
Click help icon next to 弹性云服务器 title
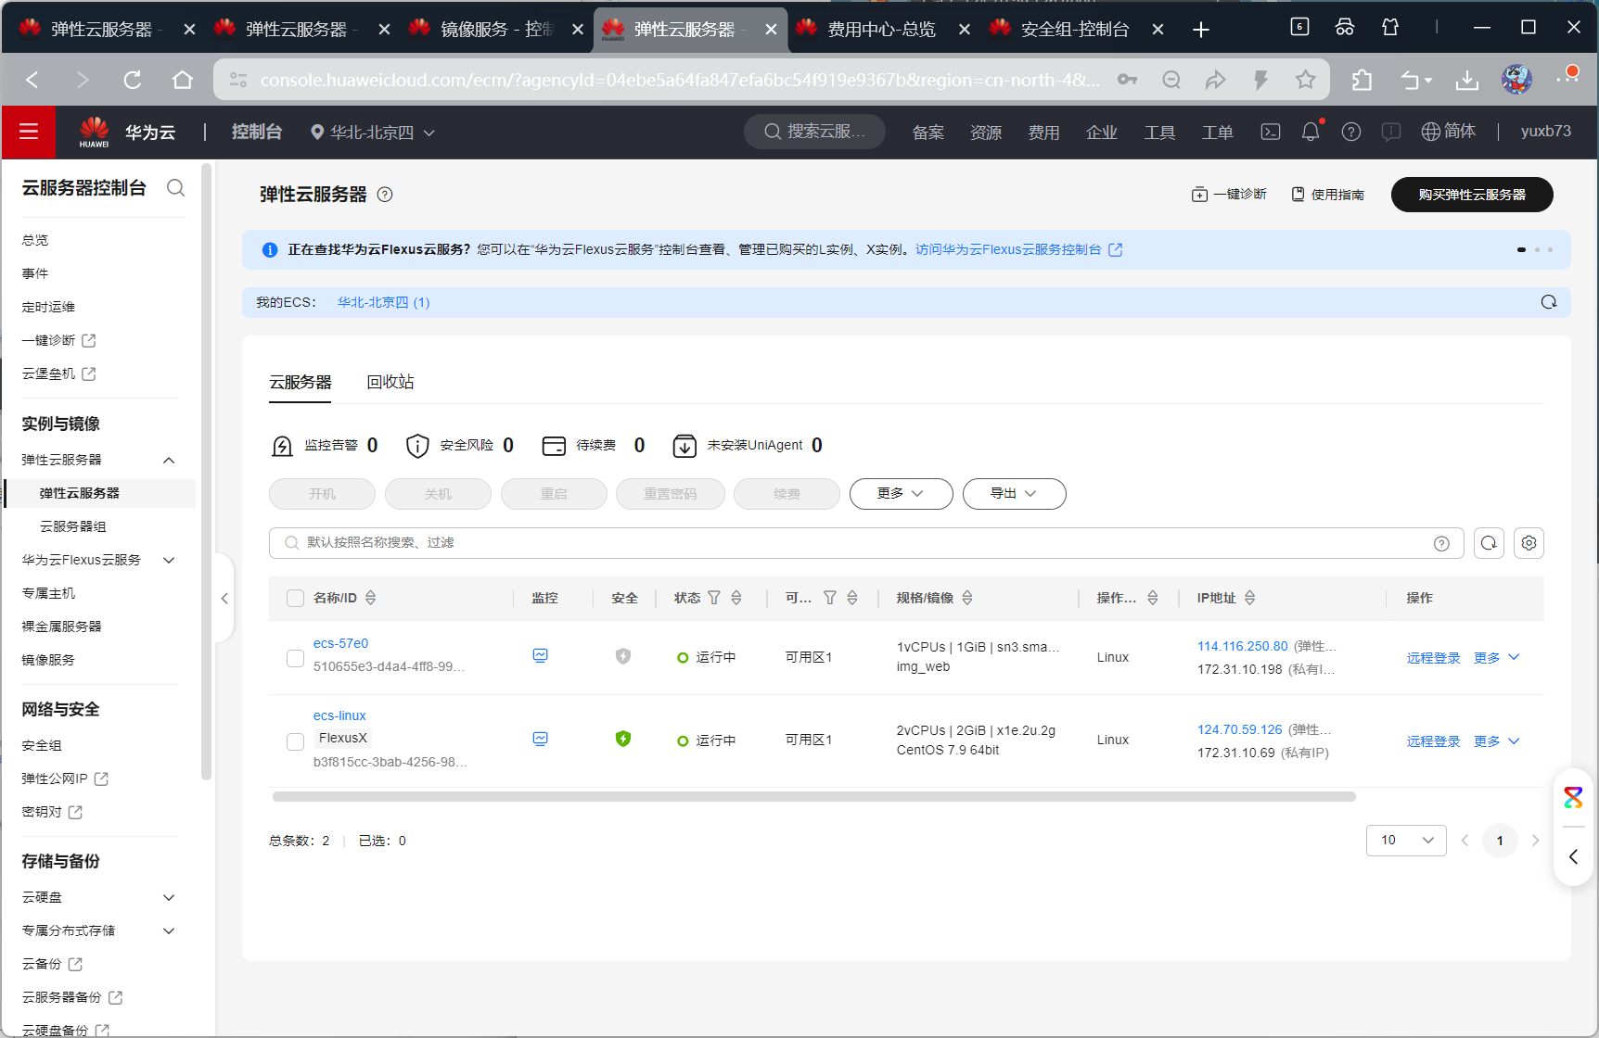385,195
